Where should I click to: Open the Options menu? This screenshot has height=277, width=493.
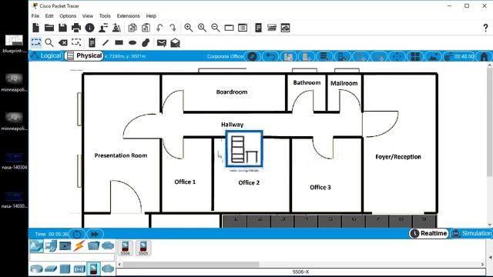[68, 16]
